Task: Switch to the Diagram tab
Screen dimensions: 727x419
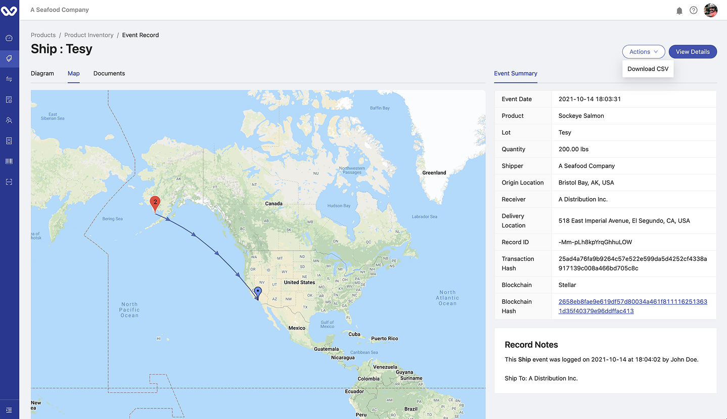Action: click(42, 73)
